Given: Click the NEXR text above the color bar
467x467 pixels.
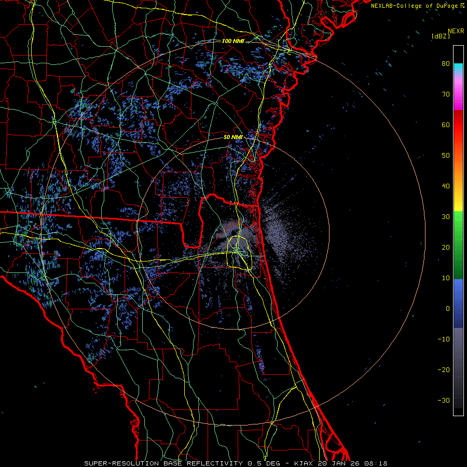Looking at the screenshot, I should point(456,31).
